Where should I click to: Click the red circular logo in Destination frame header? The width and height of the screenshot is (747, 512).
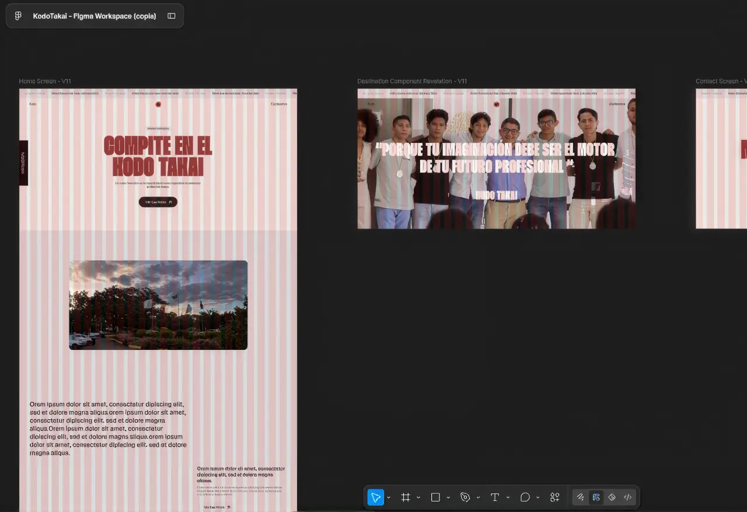[497, 104]
